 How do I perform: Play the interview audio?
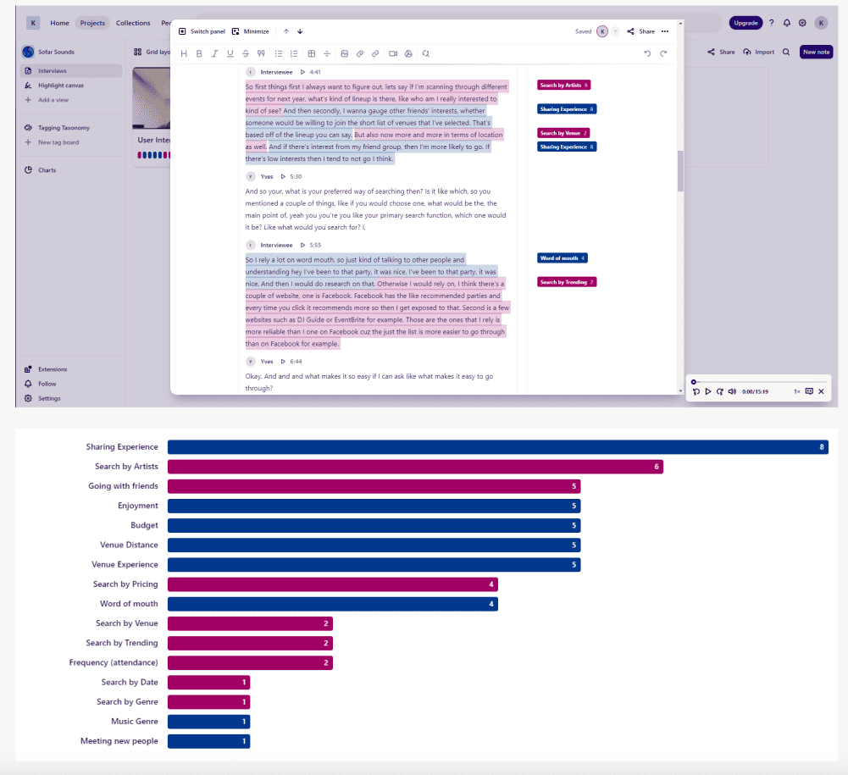(x=708, y=391)
